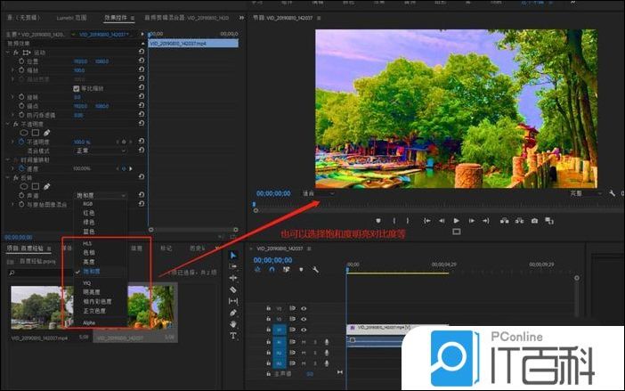Image resolution: width=625 pixels, height=391 pixels.
Task: Select the Pen tool in tools panel
Action: point(233,313)
